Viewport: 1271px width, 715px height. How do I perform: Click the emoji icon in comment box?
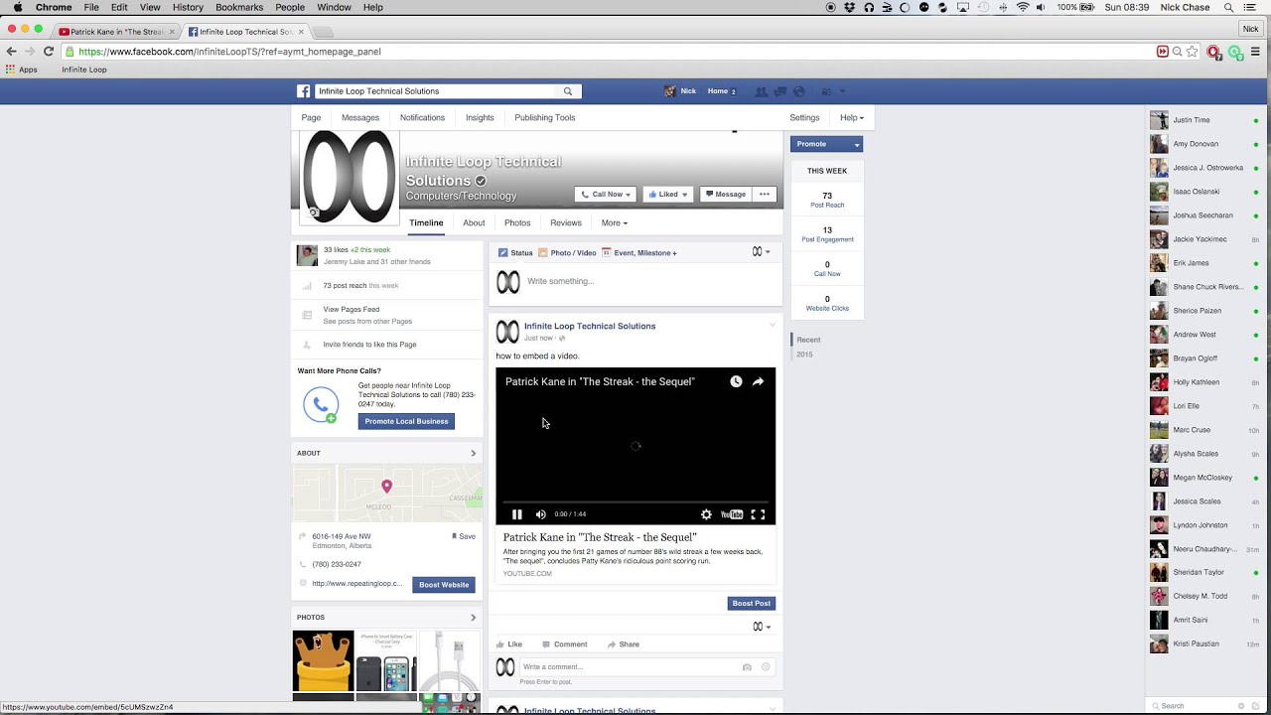(766, 667)
